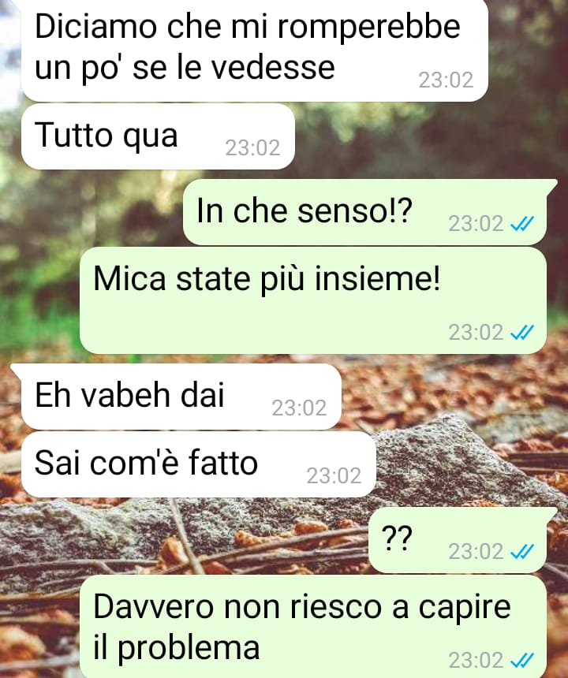Screen dimensions: 568x678
Task: Select the "Tutto qua" message bubble
Action: point(158,136)
